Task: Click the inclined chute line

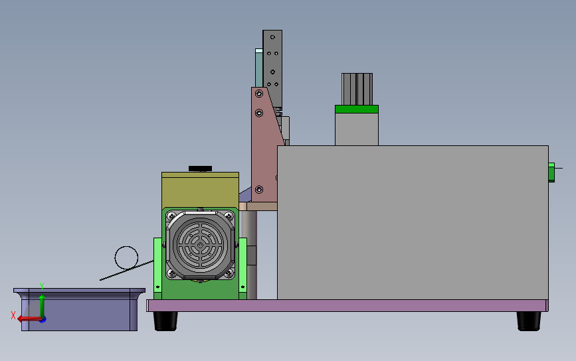Action: pos(127,270)
